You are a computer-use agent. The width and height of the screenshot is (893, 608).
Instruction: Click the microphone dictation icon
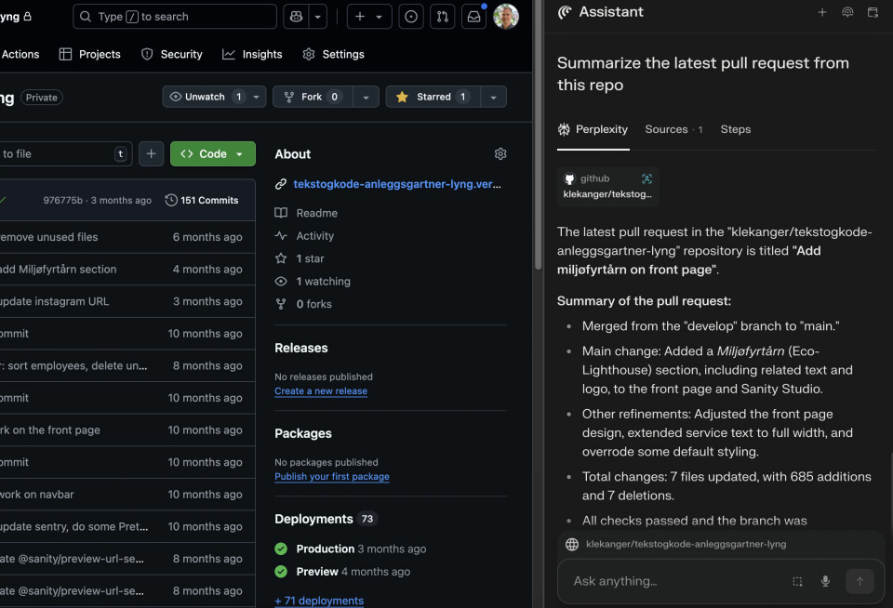(825, 581)
